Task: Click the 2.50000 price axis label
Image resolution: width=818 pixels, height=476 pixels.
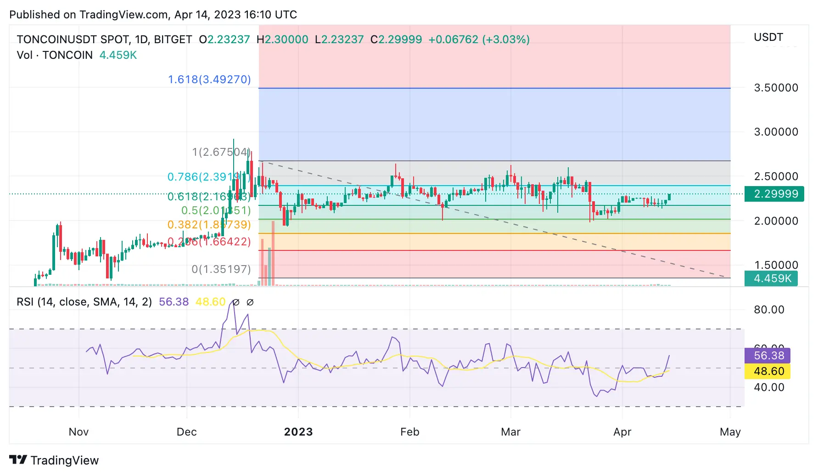Action: click(776, 176)
